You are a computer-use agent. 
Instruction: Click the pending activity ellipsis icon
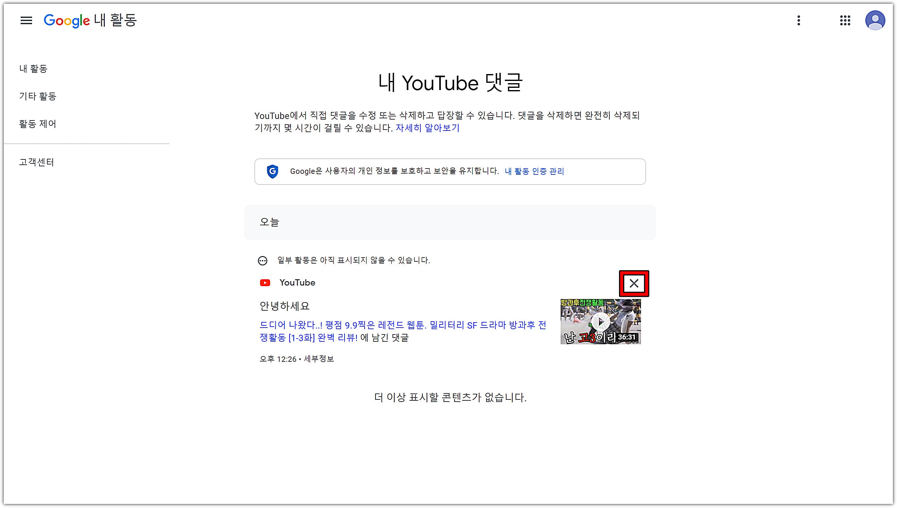[x=263, y=261]
